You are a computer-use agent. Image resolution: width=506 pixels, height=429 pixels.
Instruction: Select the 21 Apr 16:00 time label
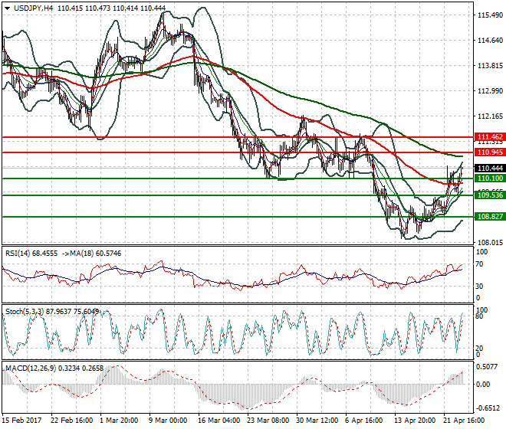(464, 421)
